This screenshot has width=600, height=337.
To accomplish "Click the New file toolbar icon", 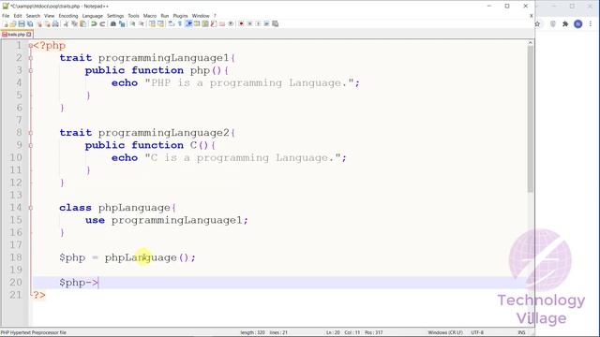I will click(6, 23).
